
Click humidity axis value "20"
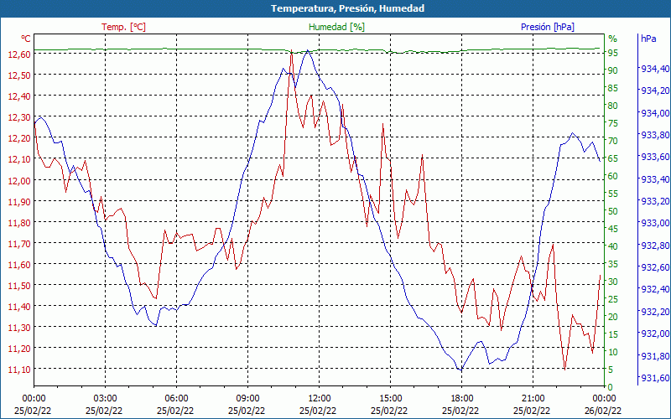tap(613, 317)
